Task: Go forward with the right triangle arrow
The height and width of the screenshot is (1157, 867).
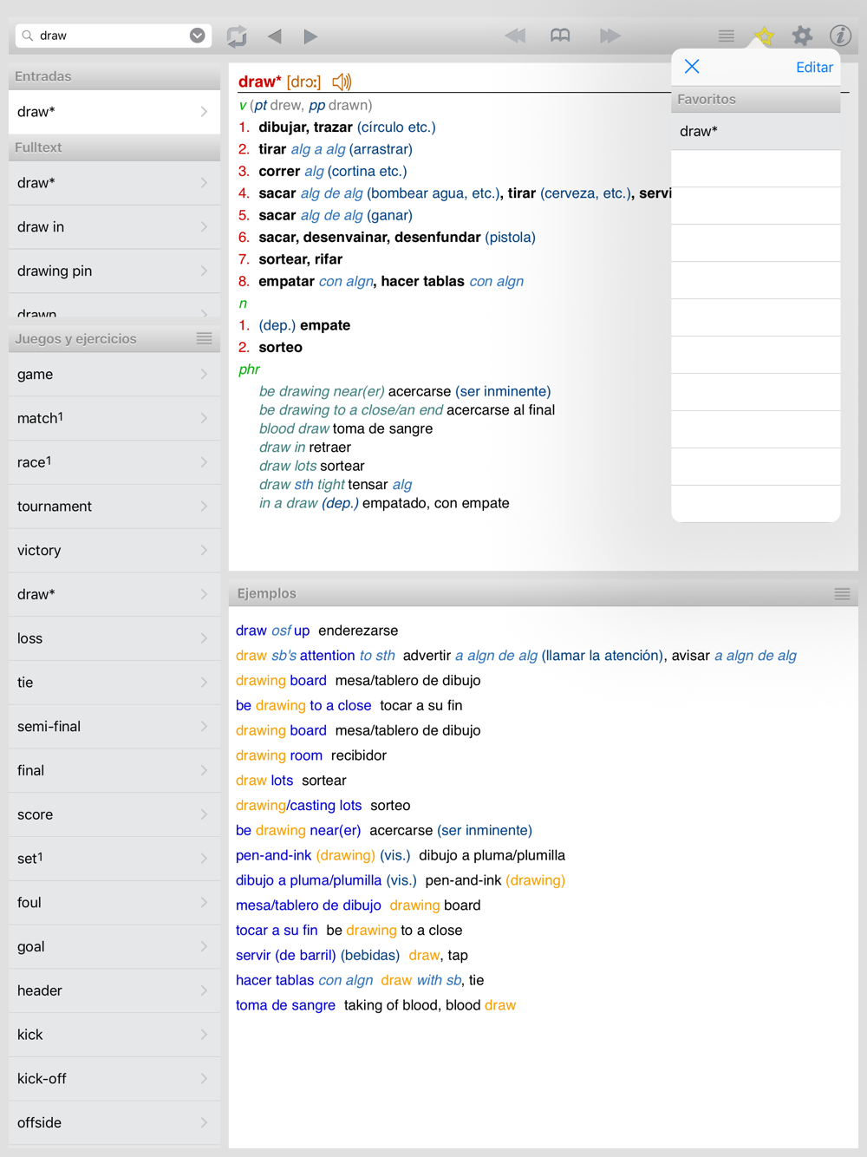Action: [310, 36]
